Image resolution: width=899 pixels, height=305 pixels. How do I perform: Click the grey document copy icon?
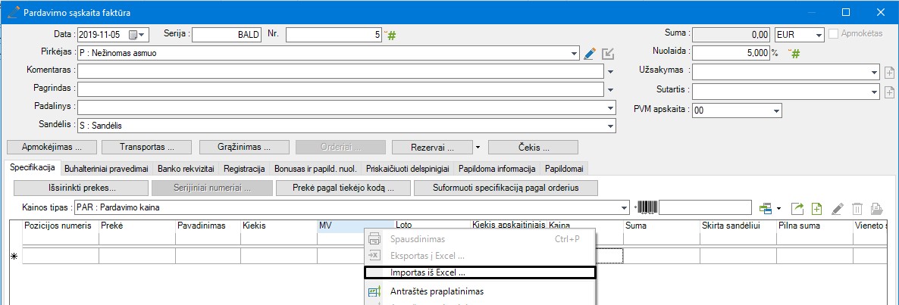[877, 207]
